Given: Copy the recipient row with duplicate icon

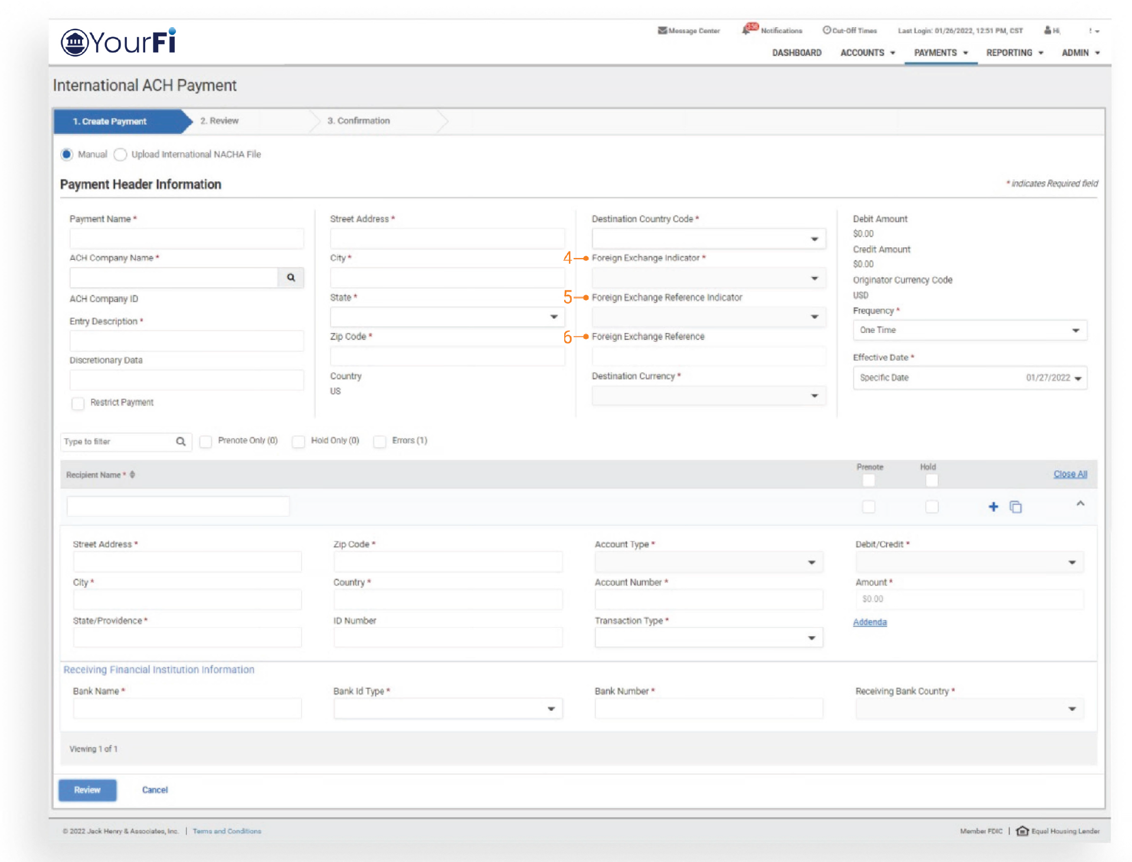Looking at the screenshot, I should click(x=1015, y=507).
